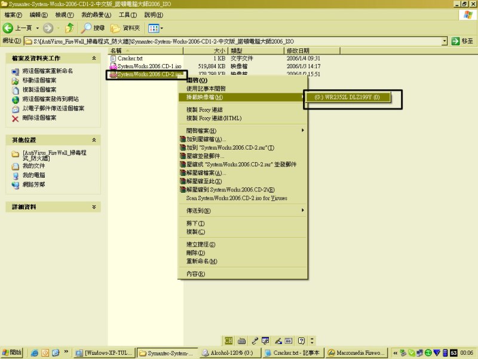Select (G:) WR2352L DLZ199Y (0) drive

348,97
